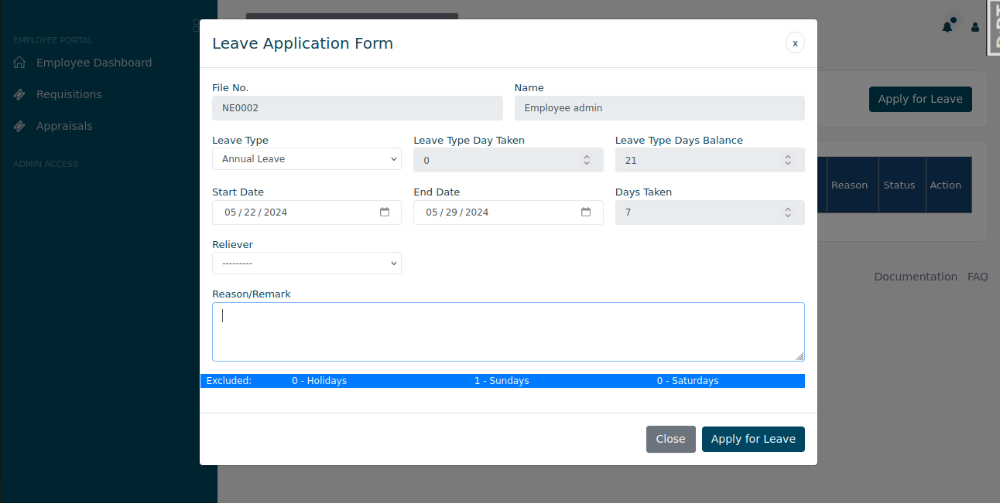Click the '1 - Sundays' excluded text

pyautogui.click(x=502, y=381)
